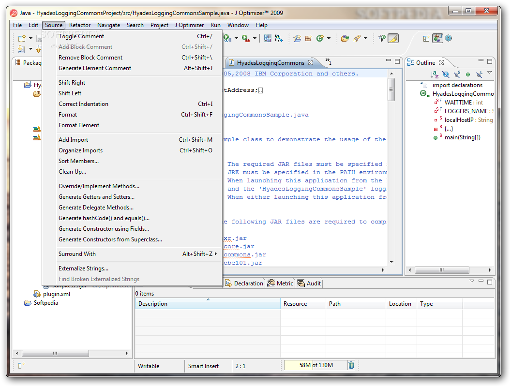Screen dimensions: 511x387
Task: Select the Softpedia project folder
Action: click(x=45, y=303)
